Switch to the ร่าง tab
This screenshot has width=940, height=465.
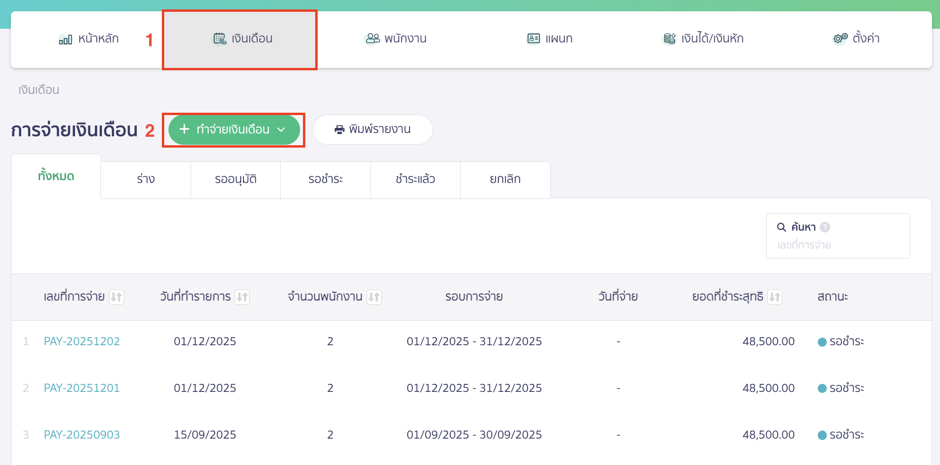point(145,179)
